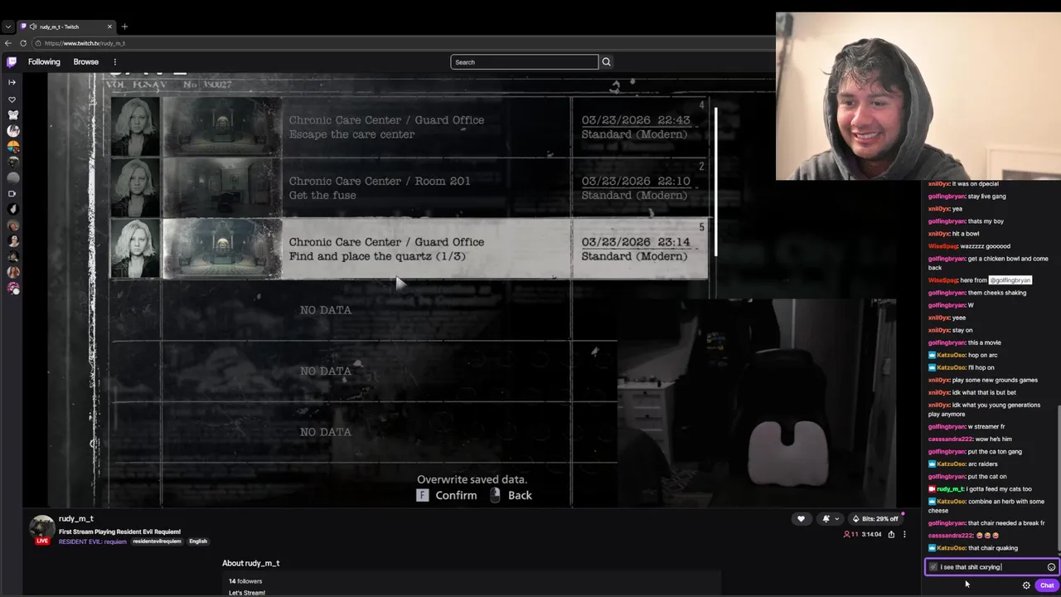
Task: Select save slot Find and place the quartz
Action: click(x=409, y=249)
